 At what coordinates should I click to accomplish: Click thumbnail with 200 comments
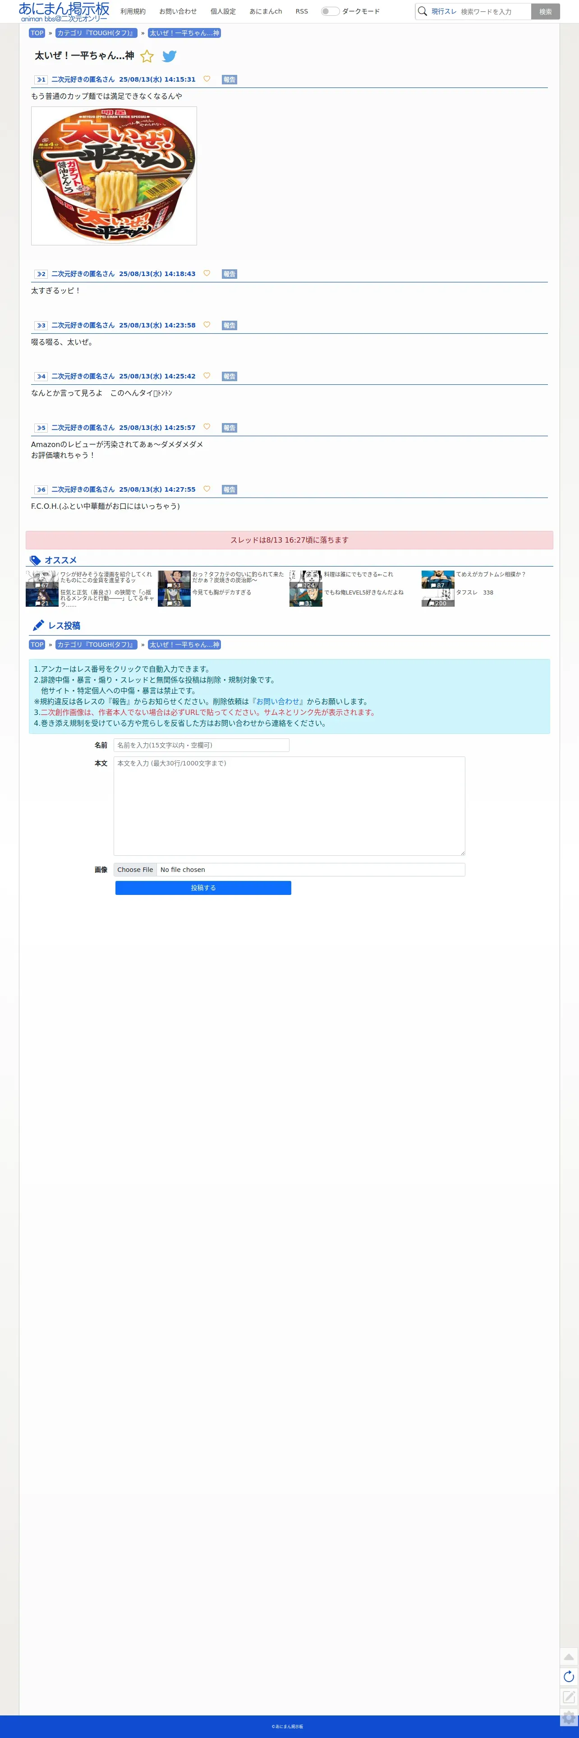pos(438,598)
